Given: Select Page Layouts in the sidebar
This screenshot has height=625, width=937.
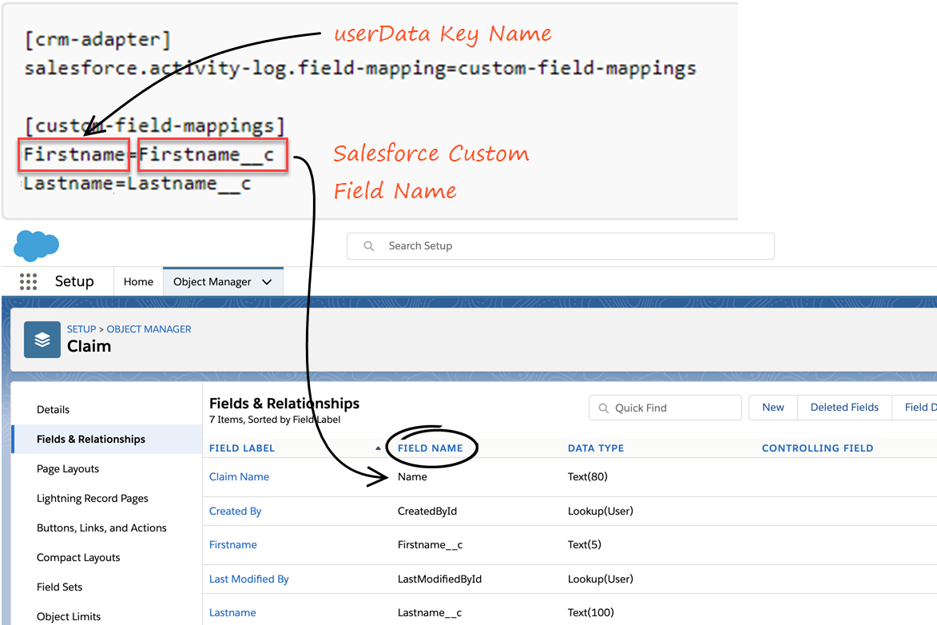Looking at the screenshot, I should 68,469.
